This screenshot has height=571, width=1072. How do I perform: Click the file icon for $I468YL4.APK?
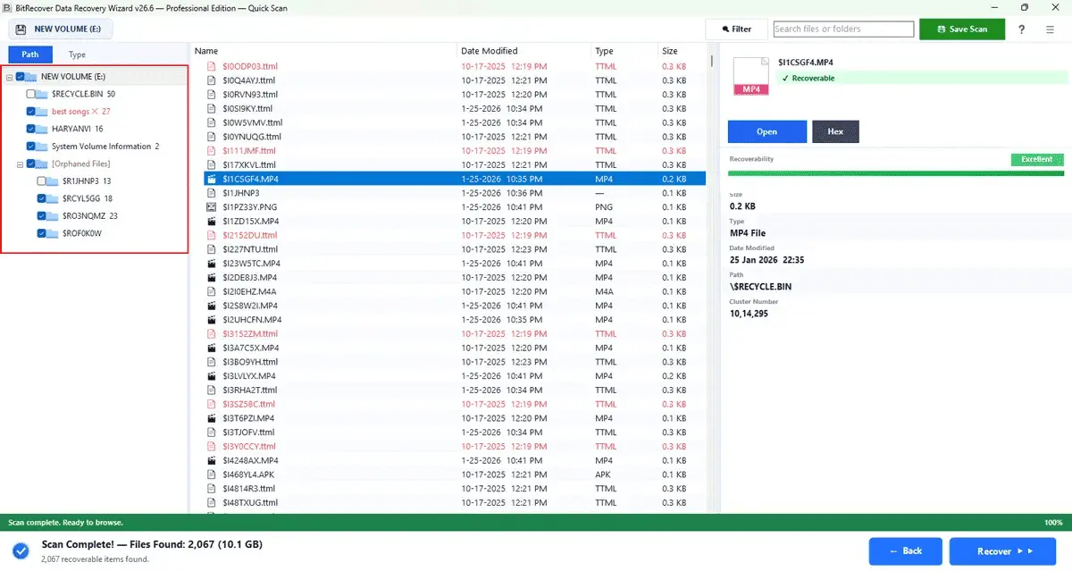click(x=212, y=474)
